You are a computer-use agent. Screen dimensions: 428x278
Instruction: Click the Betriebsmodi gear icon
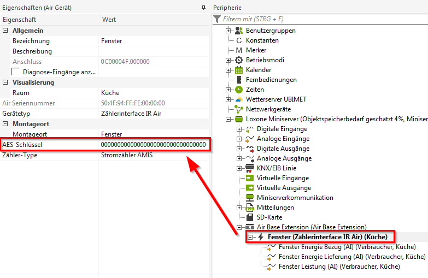[x=239, y=60]
